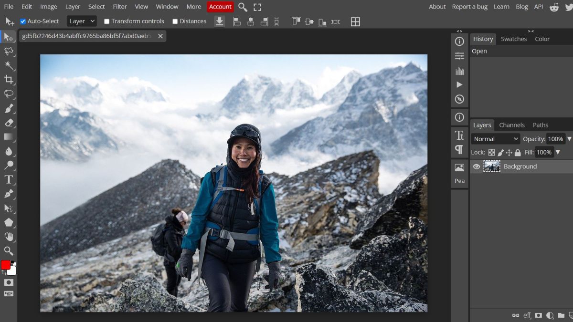Screen dimensions: 573x322
Task: Expand the Opacity slider arrow
Action: click(569, 139)
